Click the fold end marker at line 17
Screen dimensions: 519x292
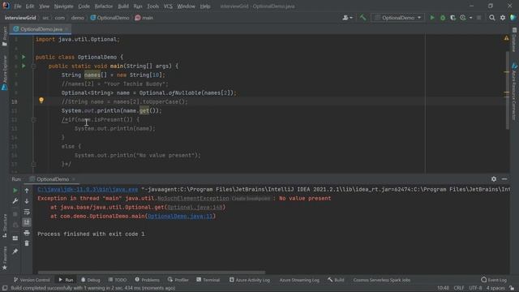click(33, 164)
